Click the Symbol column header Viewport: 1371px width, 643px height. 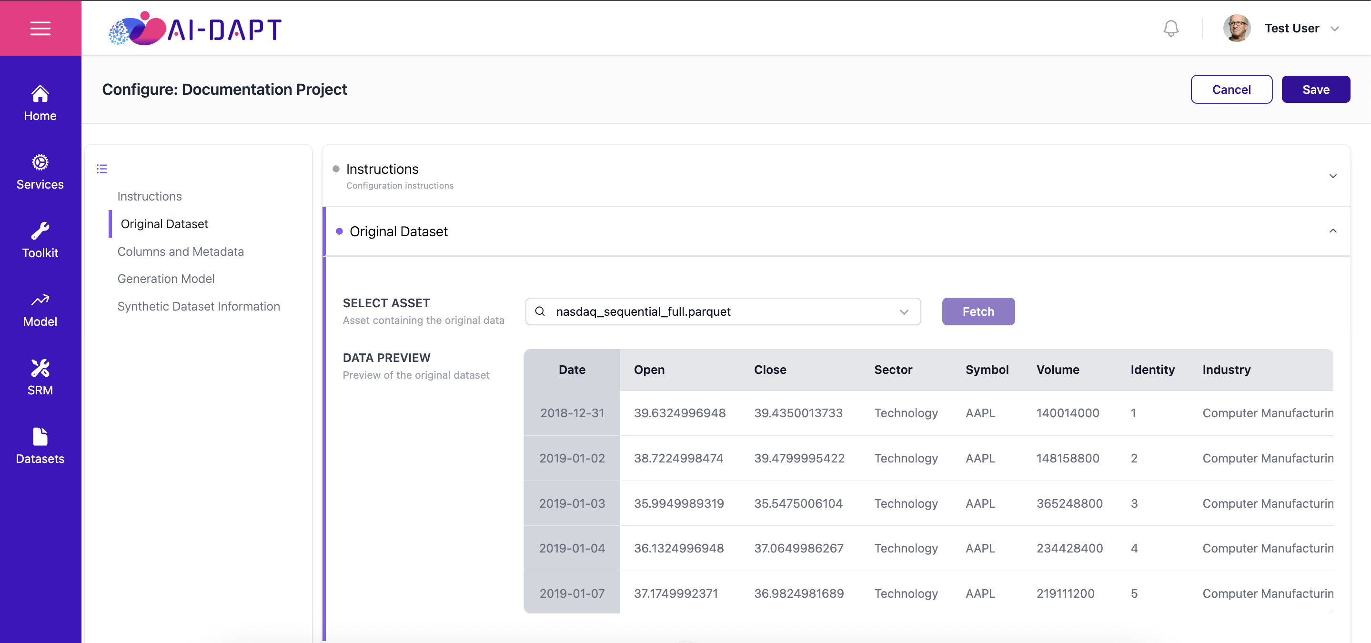tap(986, 370)
